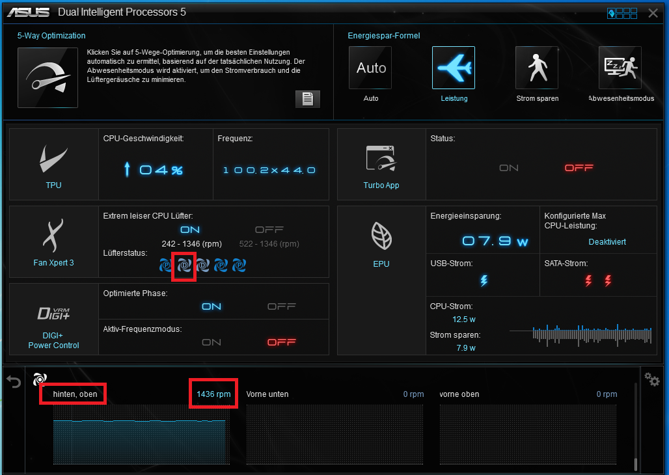Toggle the second SATA-Strom lightning icon
The width and height of the screenshot is (669, 475).
608,280
